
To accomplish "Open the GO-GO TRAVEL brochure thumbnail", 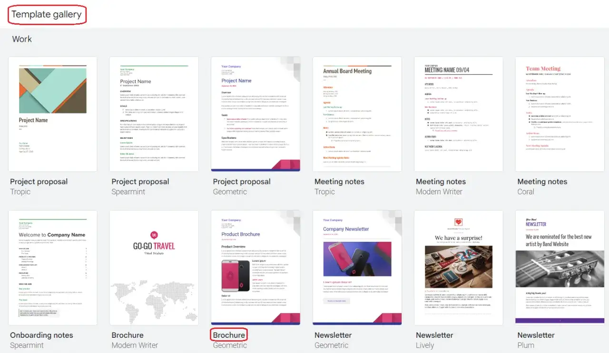I will 154,267.
